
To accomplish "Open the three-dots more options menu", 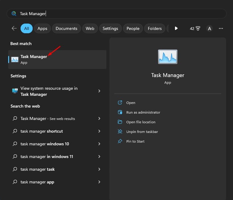I will click(221, 29).
